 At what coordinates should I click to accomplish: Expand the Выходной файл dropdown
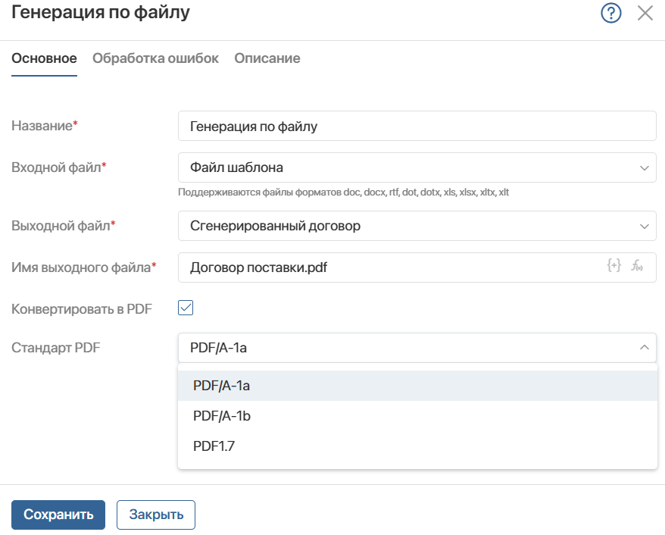click(x=417, y=226)
